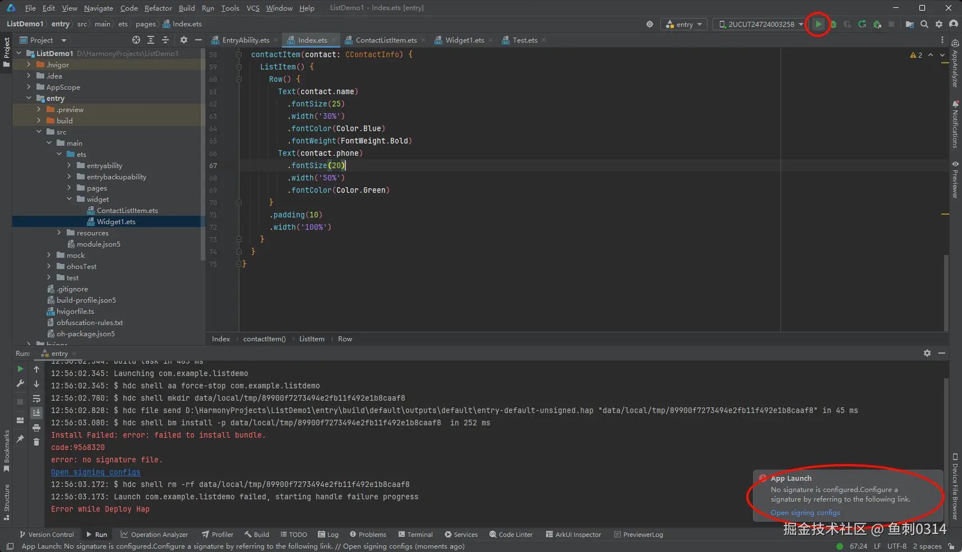Image resolution: width=962 pixels, height=552 pixels.
Task: Print the run console output
Action: coord(36,428)
